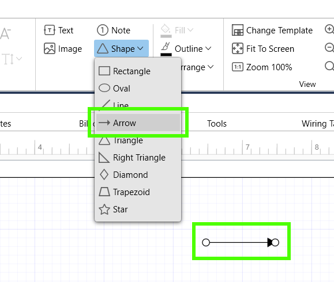
Task: Click the grey Fill color bar
Action: click(166, 36)
